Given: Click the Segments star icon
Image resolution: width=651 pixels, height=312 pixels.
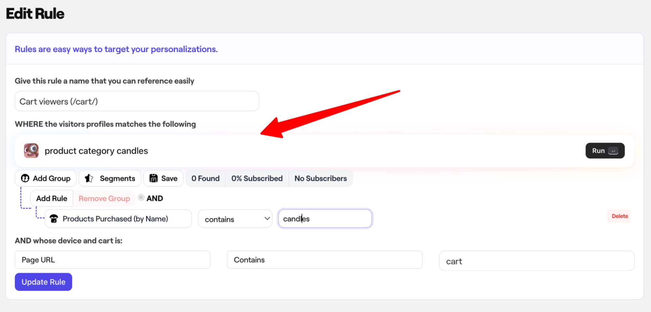Looking at the screenshot, I should pos(89,178).
